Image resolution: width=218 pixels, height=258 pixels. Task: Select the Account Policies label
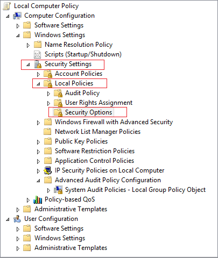[79, 74]
